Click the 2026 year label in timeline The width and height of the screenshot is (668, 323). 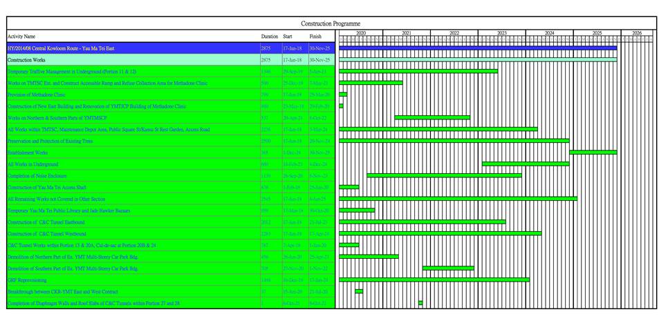point(636,33)
